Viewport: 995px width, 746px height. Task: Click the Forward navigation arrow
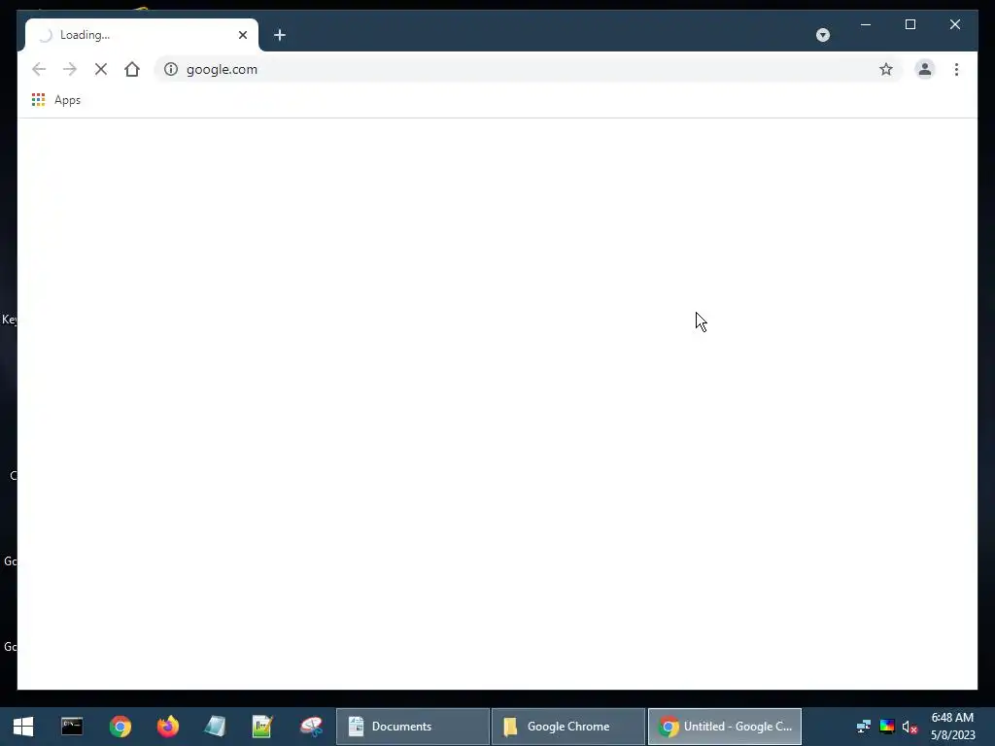click(x=70, y=69)
